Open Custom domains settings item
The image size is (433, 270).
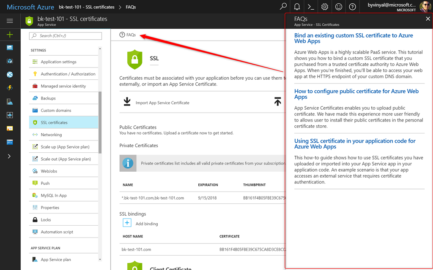coord(56,110)
